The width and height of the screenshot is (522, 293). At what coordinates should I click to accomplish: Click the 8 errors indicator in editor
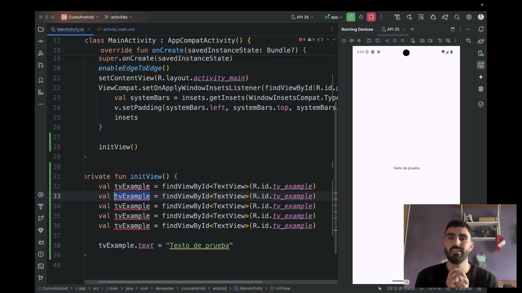point(302,39)
